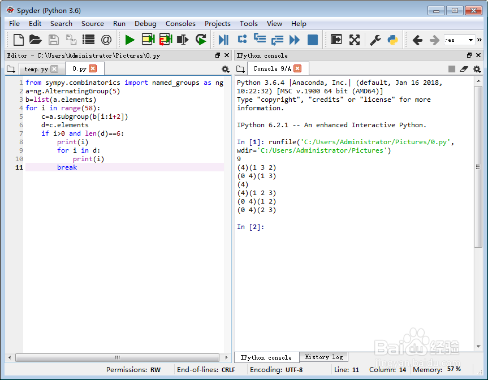This screenshot has width=488, height=380.
Task: Open the View menu
Action: tap(274, 24)
